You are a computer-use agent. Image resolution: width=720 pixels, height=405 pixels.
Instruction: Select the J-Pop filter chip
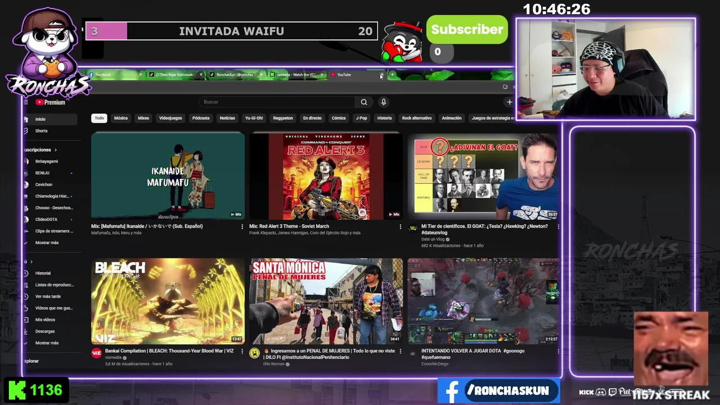pyautogui.click(x=361, y=118)
